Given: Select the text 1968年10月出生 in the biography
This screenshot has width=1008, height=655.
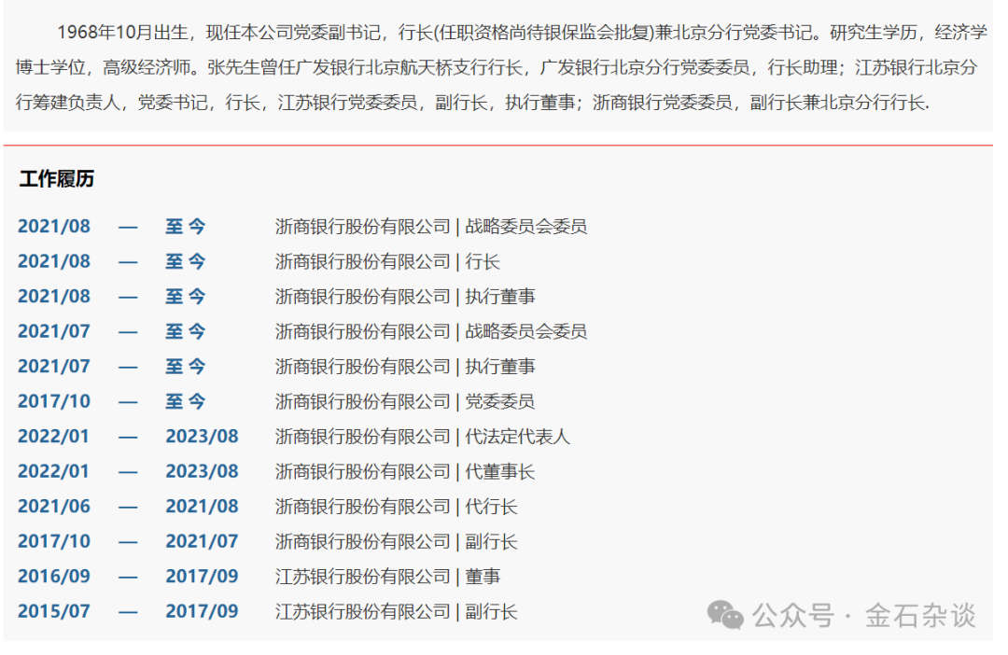Looking at the screenshot, I should coord(123,32).
